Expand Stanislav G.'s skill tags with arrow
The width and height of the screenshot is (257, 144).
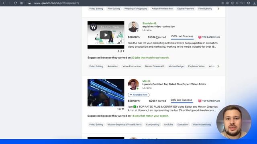pos(218,66)
